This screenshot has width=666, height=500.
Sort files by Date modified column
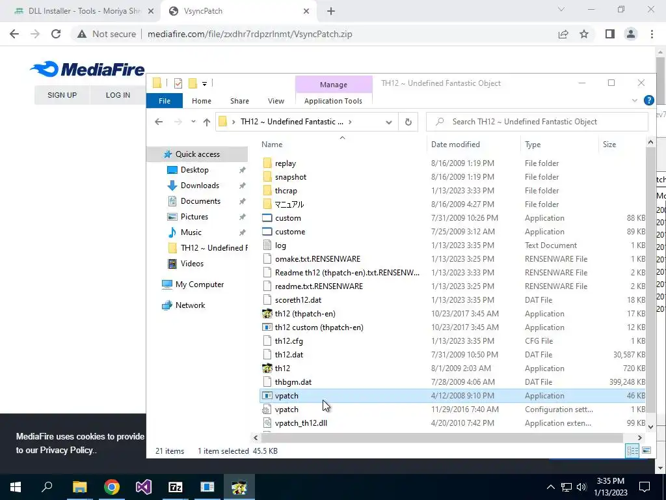455,145
